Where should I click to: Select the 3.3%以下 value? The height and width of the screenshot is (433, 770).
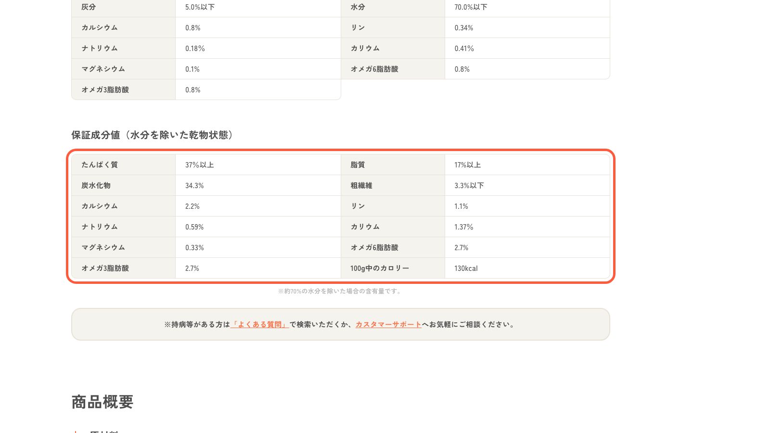tap(469, 186)
